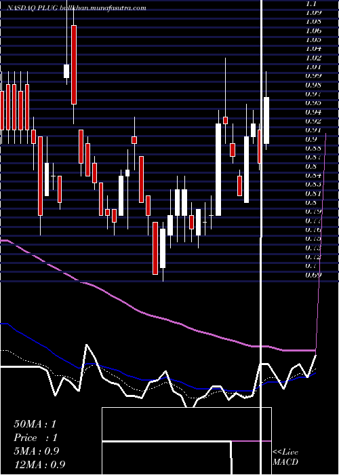
Task: Click the 0.7 price axis label
Action: pyautogui.click(x=311, y=266)
